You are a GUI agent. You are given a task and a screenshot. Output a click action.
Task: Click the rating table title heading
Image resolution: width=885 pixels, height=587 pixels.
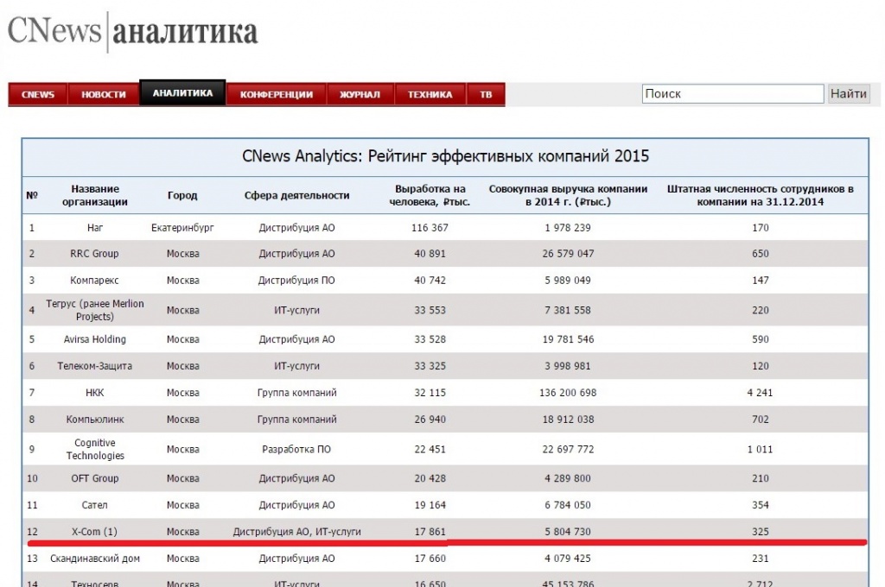pyautogui.click(x=445, y=156)
